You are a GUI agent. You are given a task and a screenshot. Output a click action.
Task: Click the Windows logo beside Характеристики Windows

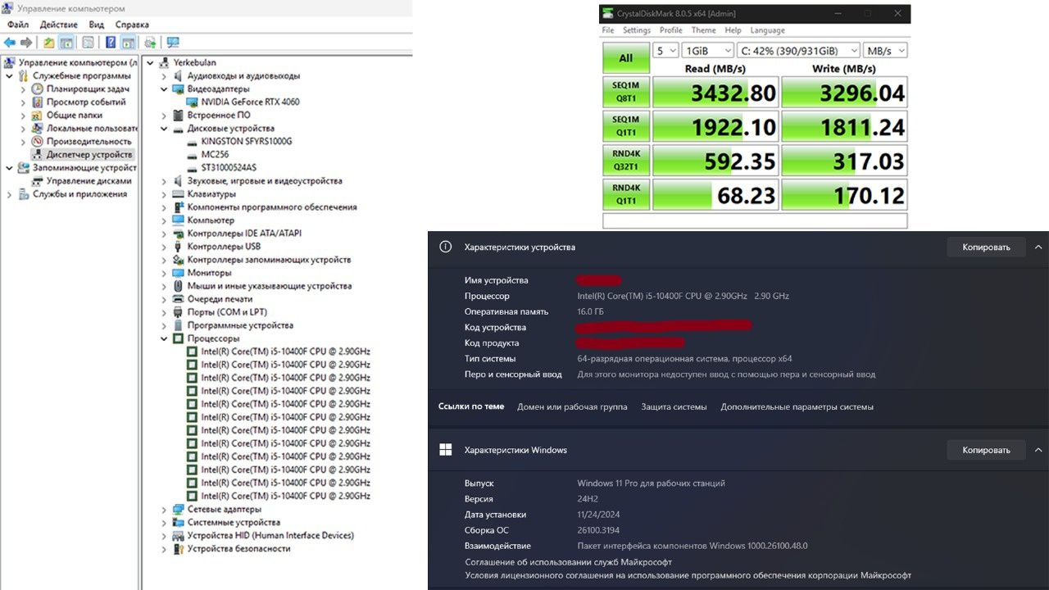point(445,449)
